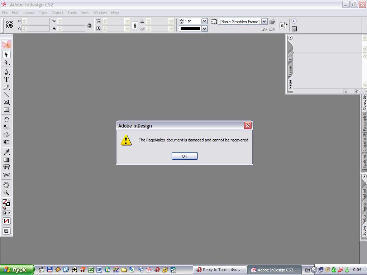367x275 pixels.
Task: Open the Basic Graphics Frame style dropdown
Action: (264, 21)
